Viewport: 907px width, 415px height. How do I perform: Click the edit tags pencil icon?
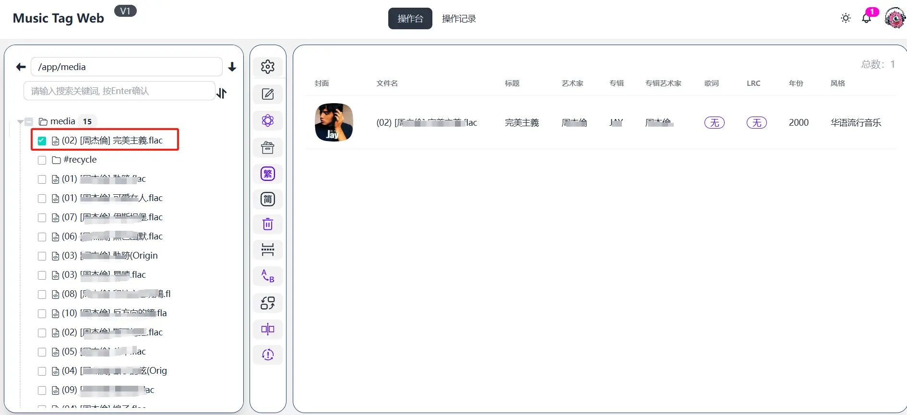pos(268,94)
